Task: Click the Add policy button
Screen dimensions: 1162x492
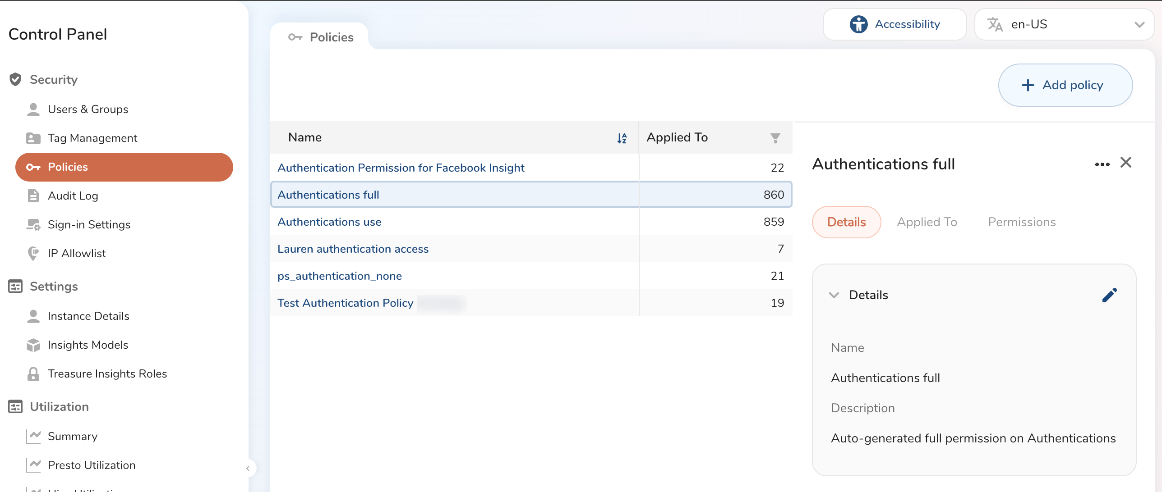Action: click(x=1065, y=85)
